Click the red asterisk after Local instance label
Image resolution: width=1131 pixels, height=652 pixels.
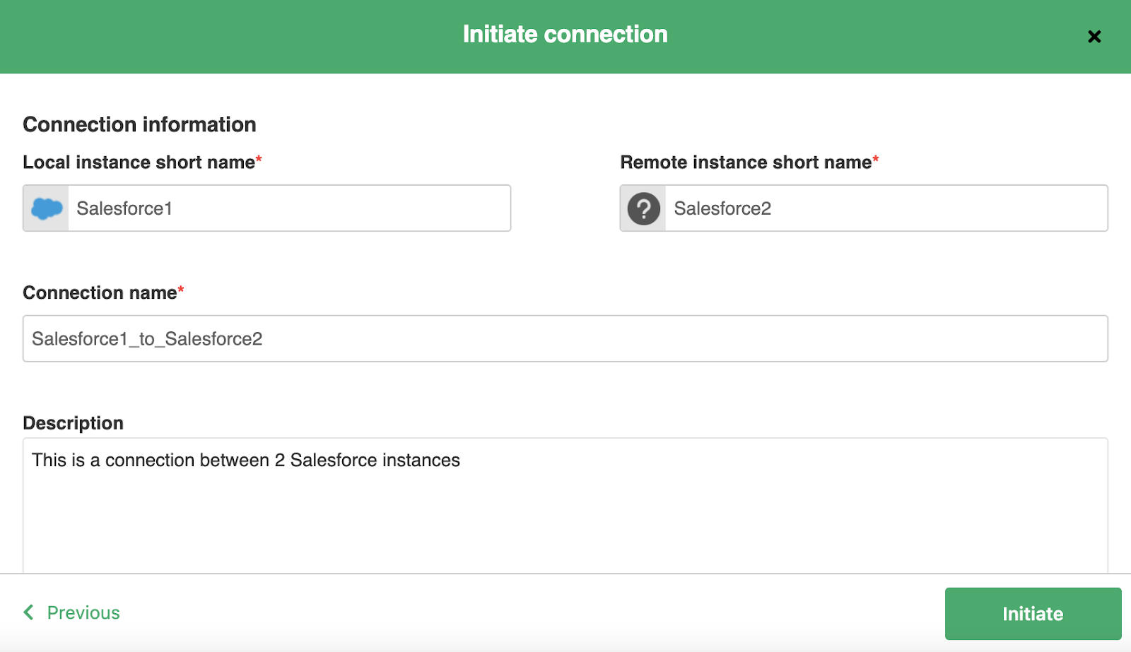pyautogui.click(x=259, y=160)
